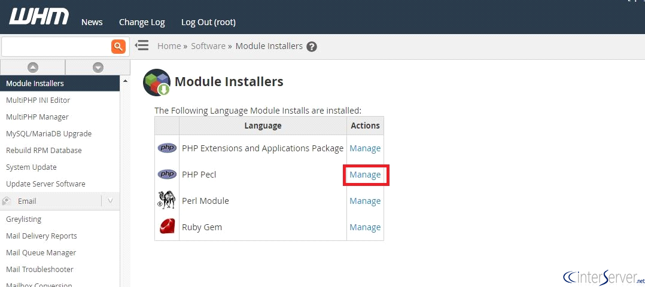
Task: Click the Module Installers cube icon
Action: (157, 83)
